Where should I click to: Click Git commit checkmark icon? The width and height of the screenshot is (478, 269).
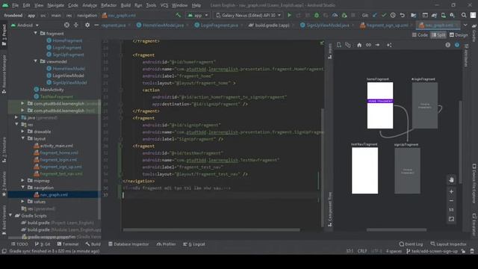(384, 15)
